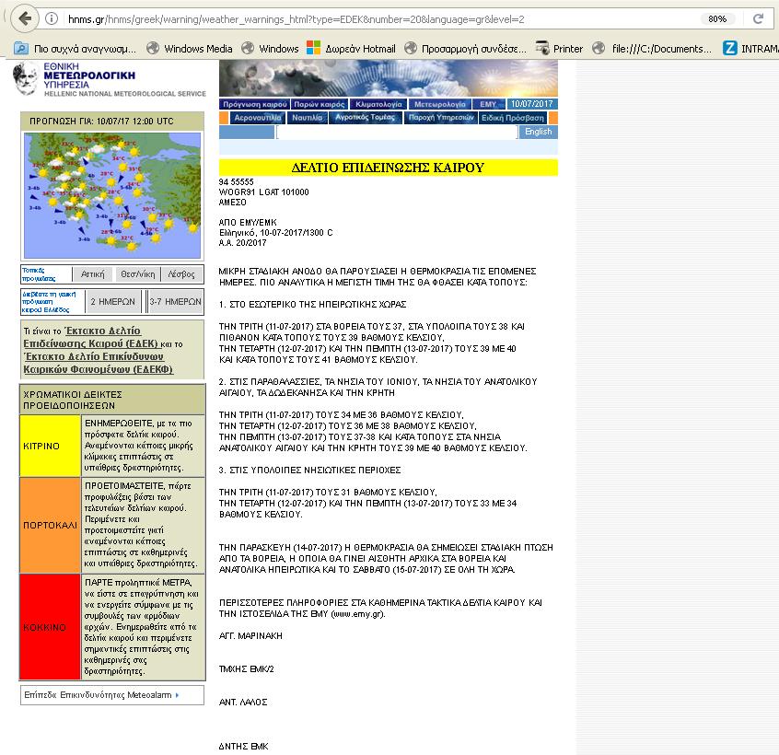Screen dimensions: 779x755
Task: Click the 'ΔΝΤΗΣ ΕΜΚ' line
Action: tap(243, 746)
